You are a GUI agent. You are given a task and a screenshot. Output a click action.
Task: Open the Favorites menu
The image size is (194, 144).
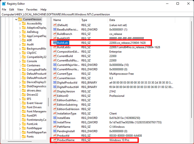pos(32,10)
